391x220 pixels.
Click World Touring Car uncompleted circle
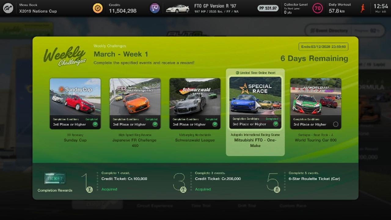tap(336, 124)
